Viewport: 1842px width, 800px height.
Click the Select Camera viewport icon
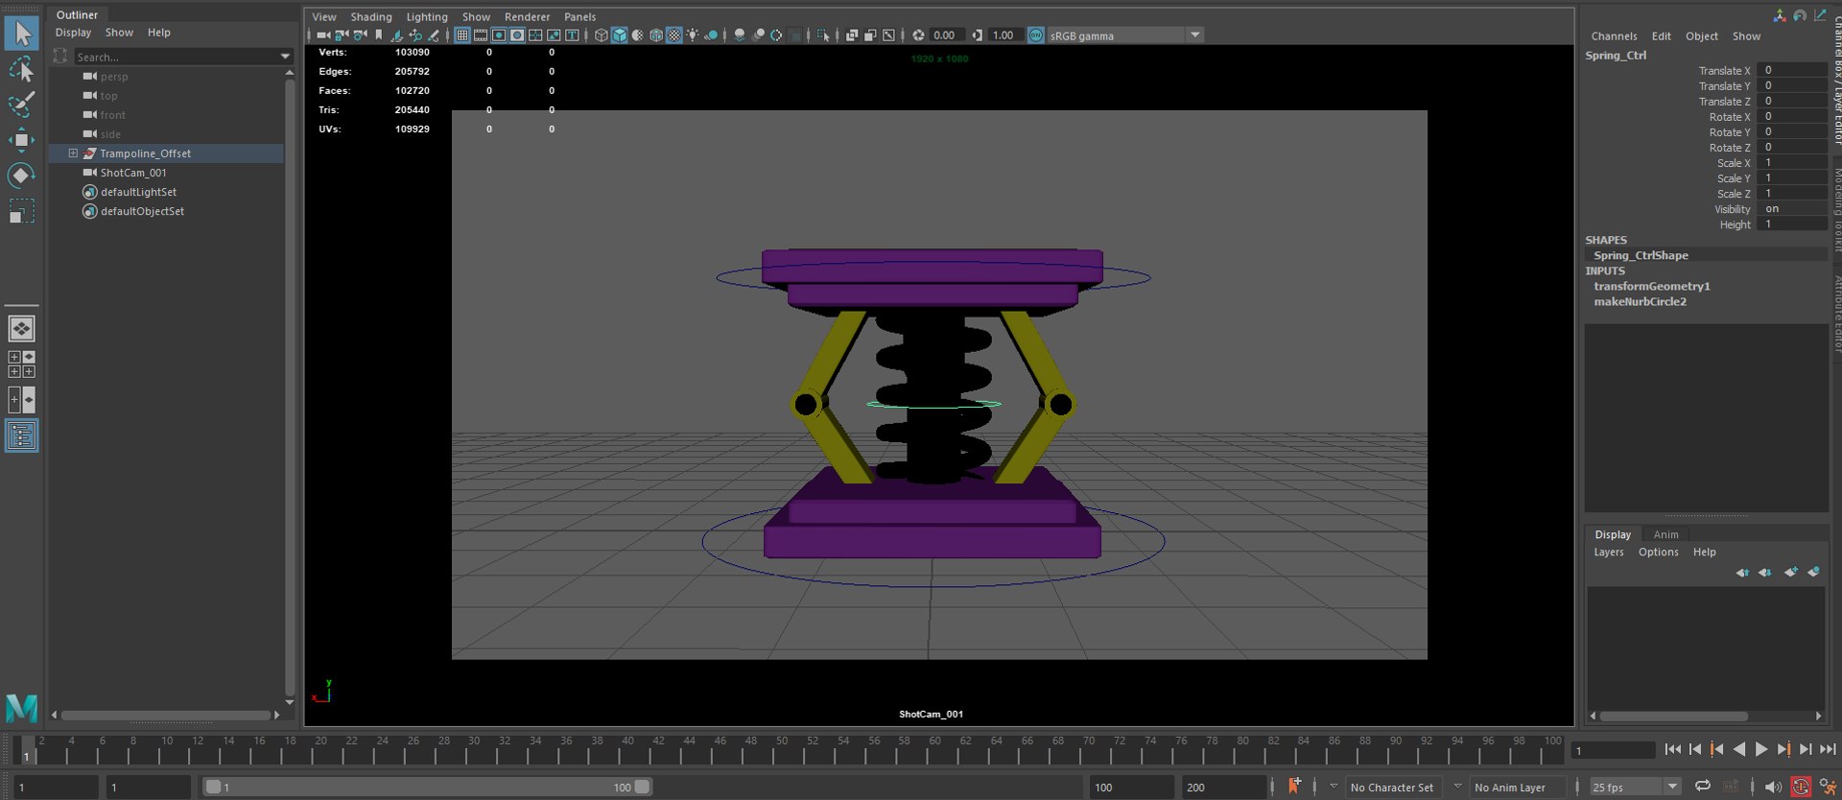(x=323, y=35)
